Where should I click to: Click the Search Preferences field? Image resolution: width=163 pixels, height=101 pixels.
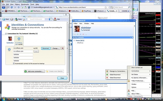36,19
